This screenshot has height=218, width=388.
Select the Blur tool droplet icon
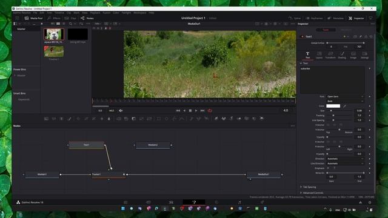109,119
